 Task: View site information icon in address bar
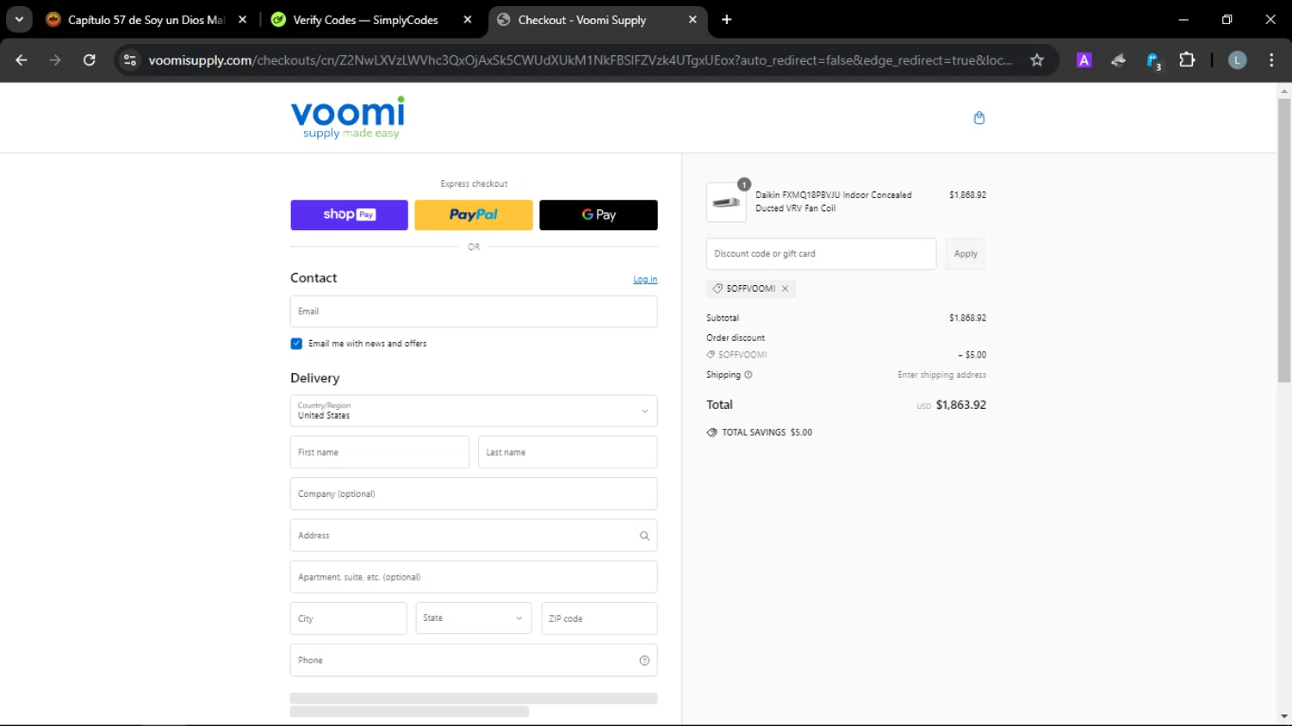pos(130,60)
